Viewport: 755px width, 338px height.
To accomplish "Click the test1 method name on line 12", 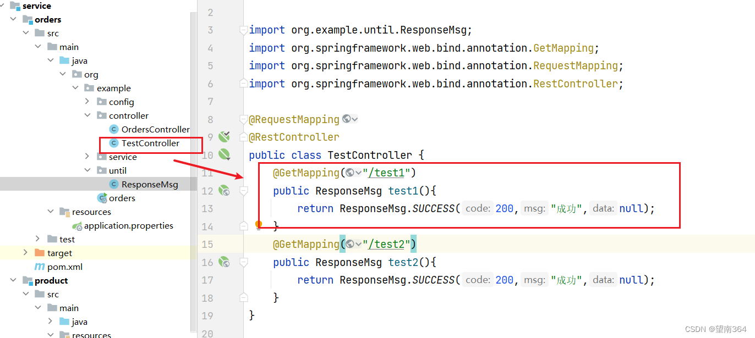I will click(403, 191).
